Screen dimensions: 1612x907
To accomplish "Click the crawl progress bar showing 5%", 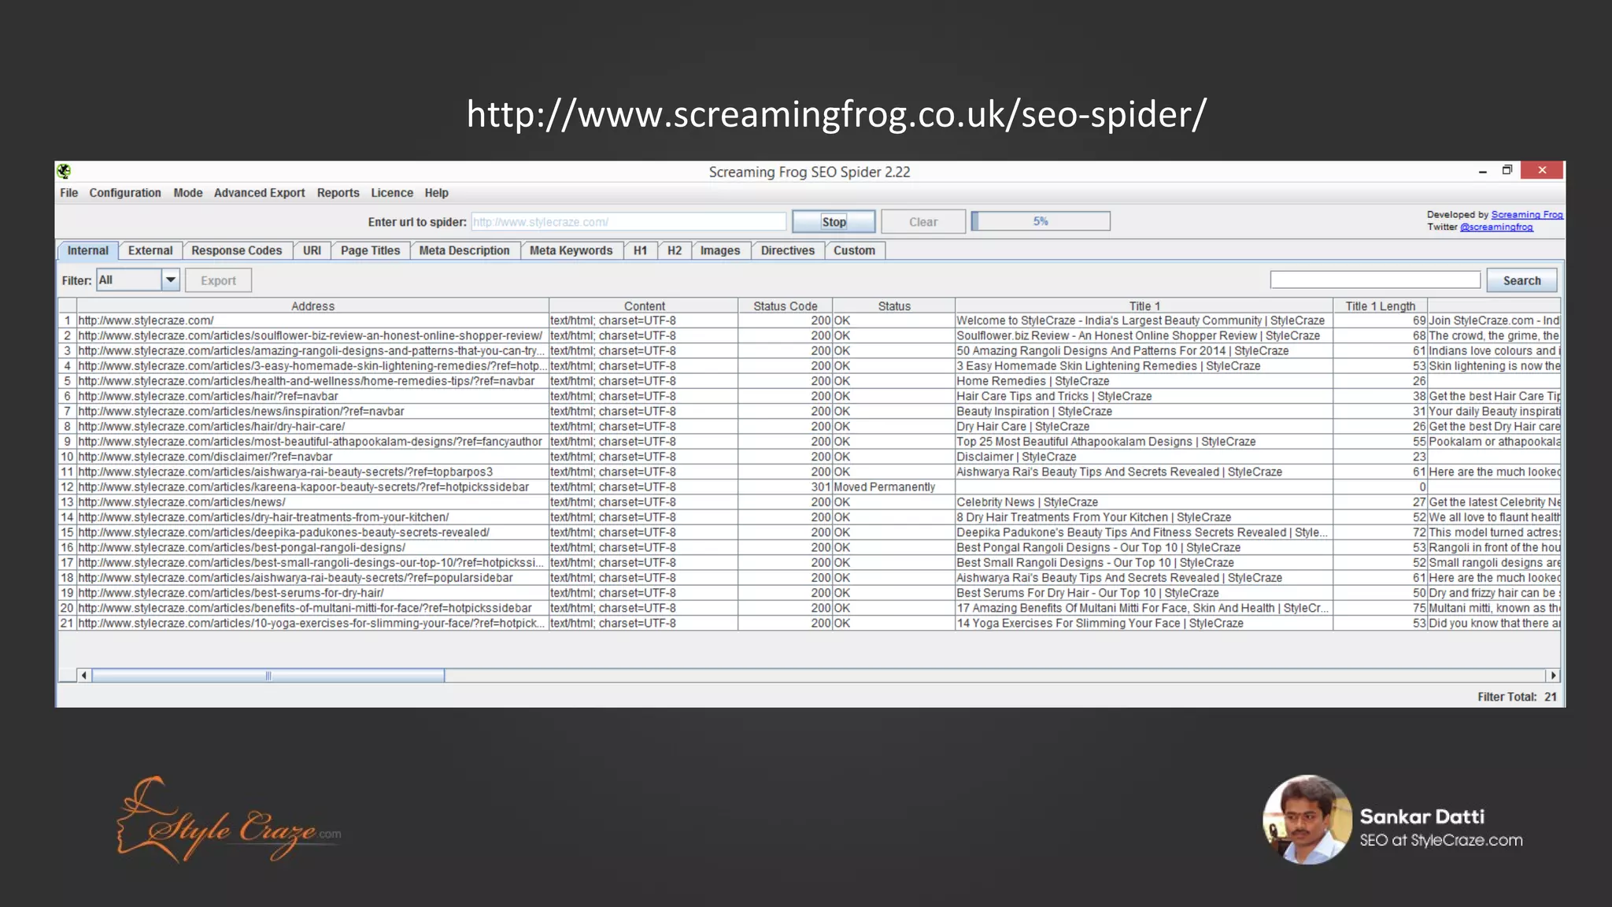I will tap(1041, 221).
